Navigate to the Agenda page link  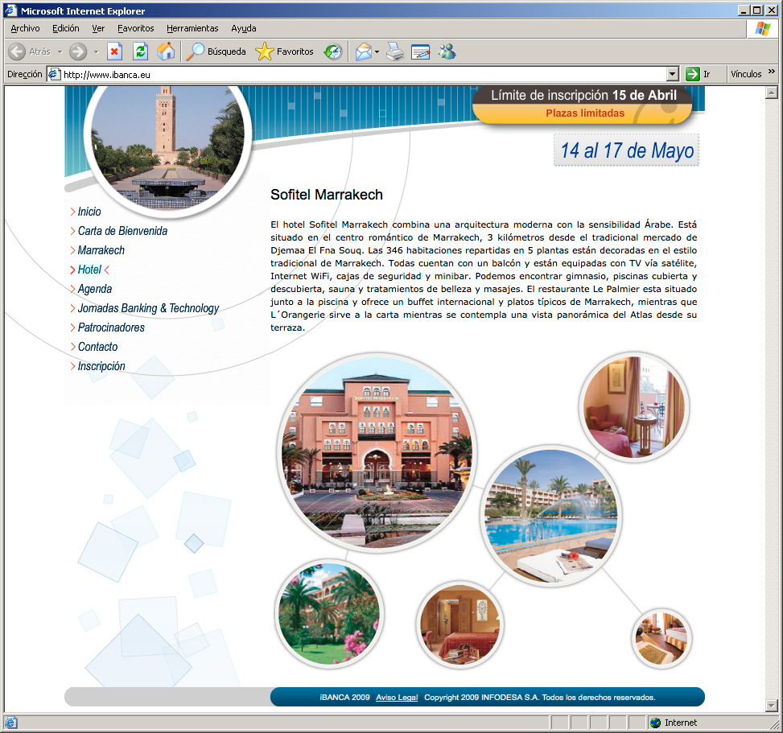tap(94, 289)
